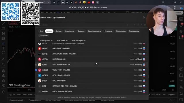Set the chart range to 1д
The height and width of the screenshot is (103, 184).
10,94
